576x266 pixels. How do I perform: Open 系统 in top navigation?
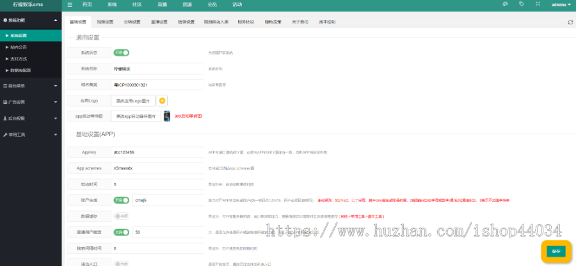(112, 4)
